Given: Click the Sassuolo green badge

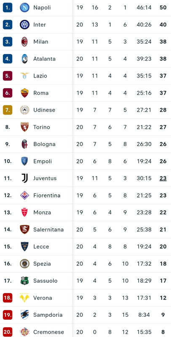Looking at the screenshot, I should [x=25, y=281].
